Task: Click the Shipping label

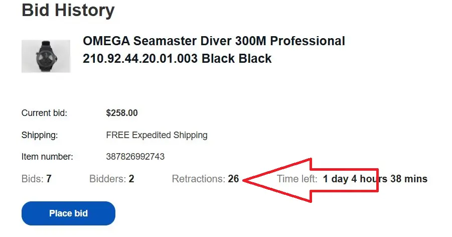Action: click(40, 135)
